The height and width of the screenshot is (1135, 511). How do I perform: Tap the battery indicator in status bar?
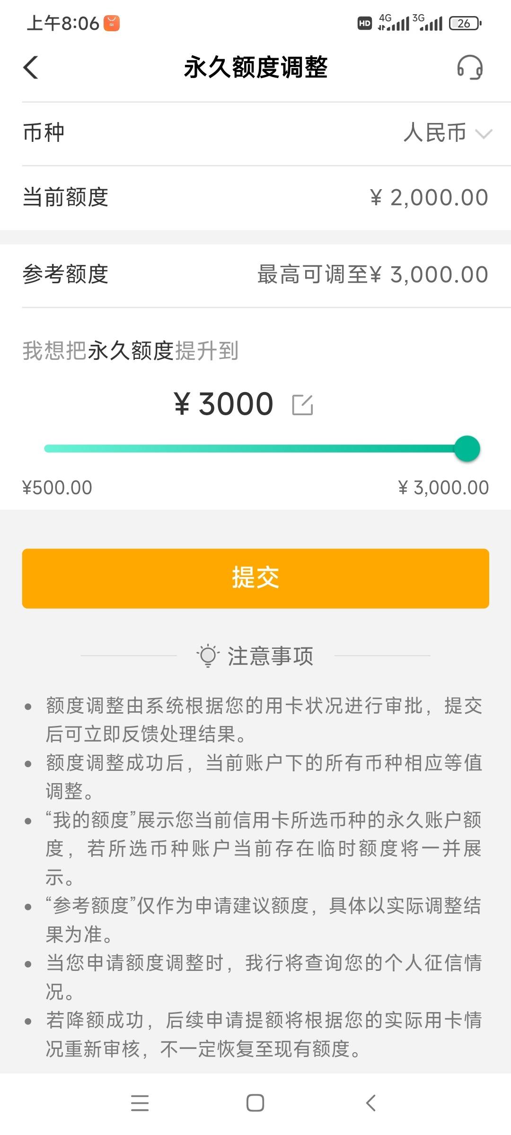point(465,23)
